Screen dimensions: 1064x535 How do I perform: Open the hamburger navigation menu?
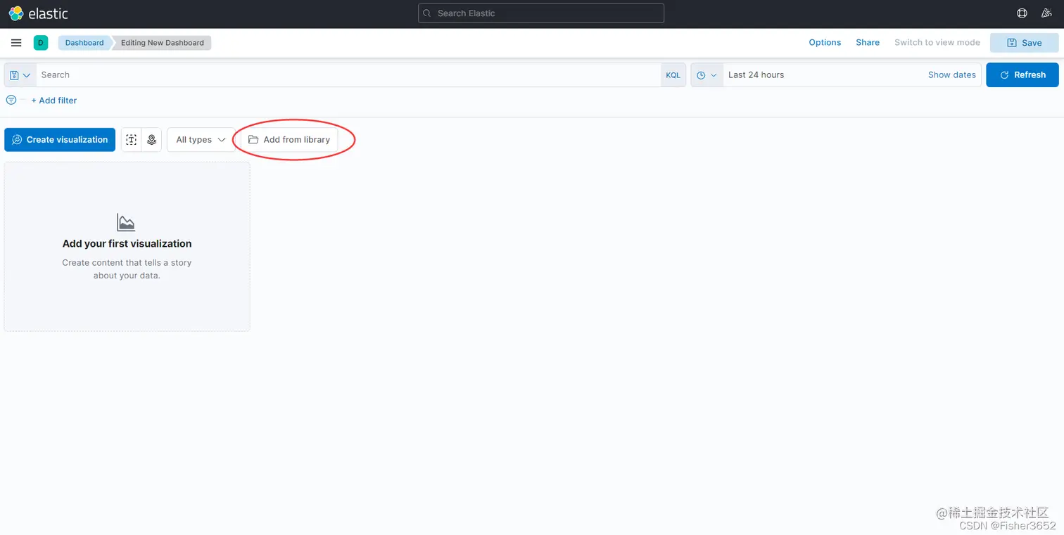click(x=16, y=43)
